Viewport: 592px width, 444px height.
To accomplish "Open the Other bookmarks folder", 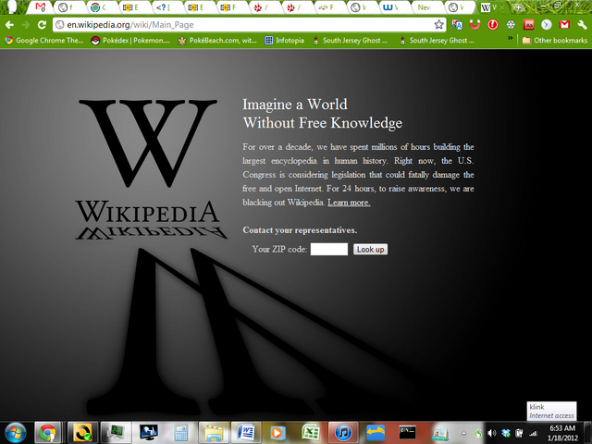I will 555,41.
